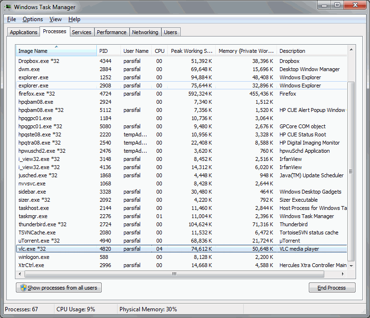Select the TSVNCache.exe process
This screenshot has height=318, width=370.
click(x=182, y=232)
